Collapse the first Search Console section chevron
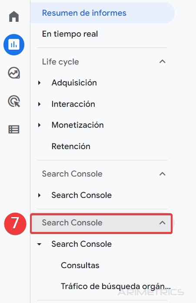196x303 pixels. pyautogui.click(x=163, y=174)
